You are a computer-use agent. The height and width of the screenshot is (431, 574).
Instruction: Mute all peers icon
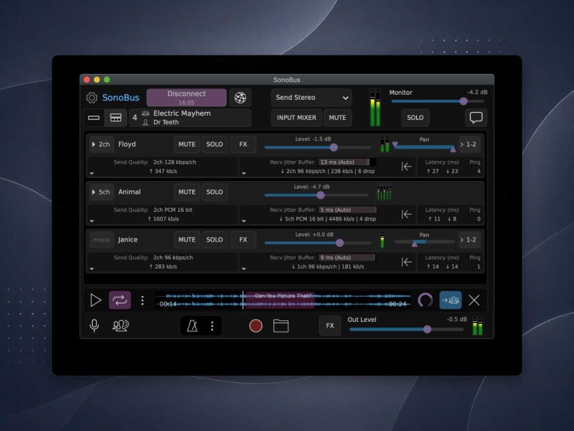[x=121, y=325]
